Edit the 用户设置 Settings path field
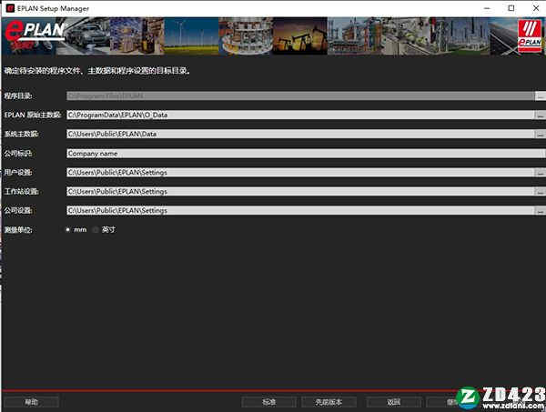Screen dimensions: 546x412 [x=300, y=172]
